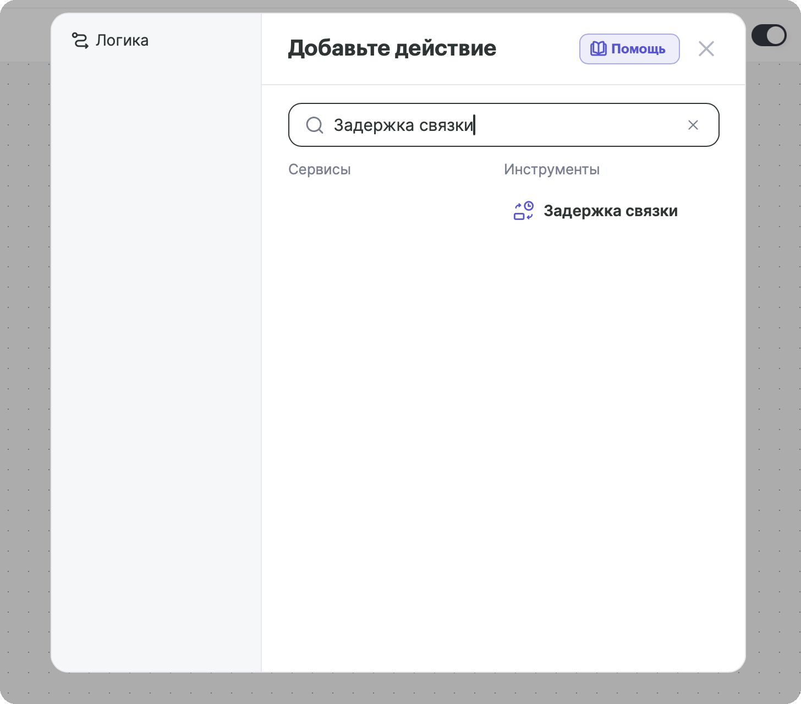Screen dimensions: 801x704
Task: Select the Задержка связки tool result
Action: coord(595,211)
